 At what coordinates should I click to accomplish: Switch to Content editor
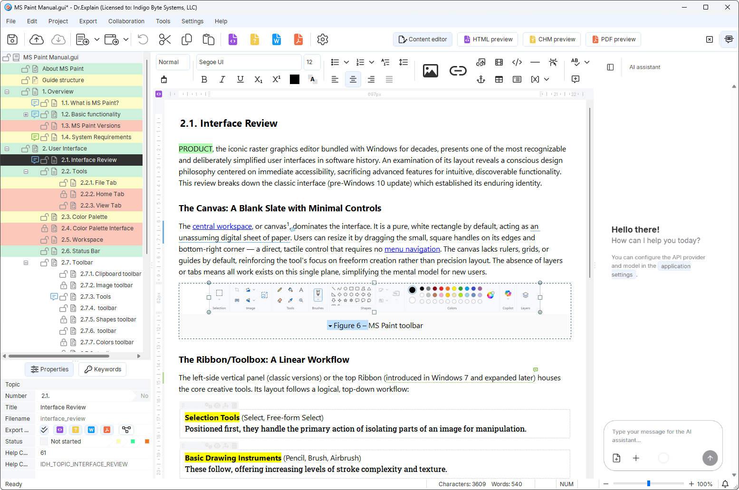pyautogui.click(x=422, y=39)
